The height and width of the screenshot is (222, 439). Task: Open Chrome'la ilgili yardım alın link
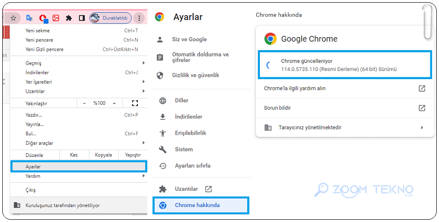345,89
